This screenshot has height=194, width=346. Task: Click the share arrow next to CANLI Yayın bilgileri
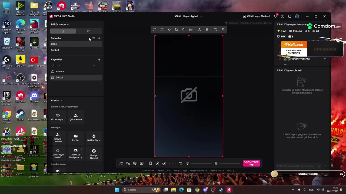(x=202, y=16)
